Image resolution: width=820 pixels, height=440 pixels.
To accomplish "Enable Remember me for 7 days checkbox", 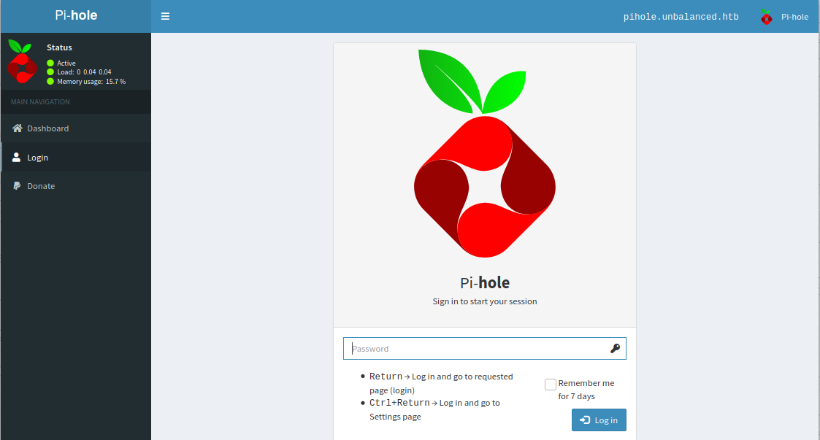I will pos(550,385).
